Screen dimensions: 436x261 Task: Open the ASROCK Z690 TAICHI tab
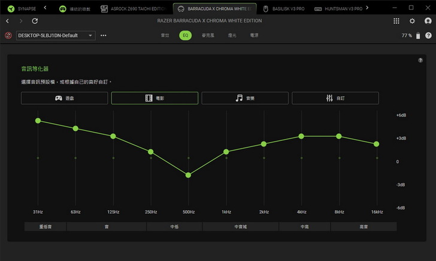(134, 8)
